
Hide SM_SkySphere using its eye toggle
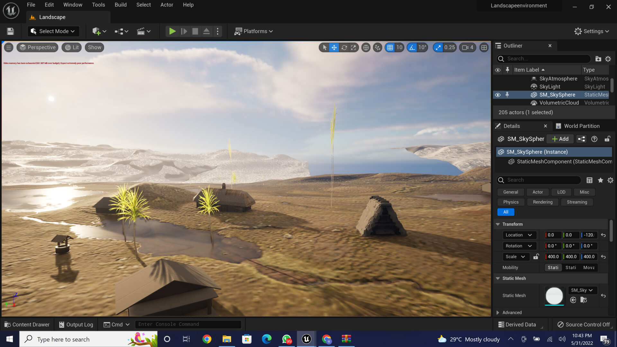tap(498, 94)
